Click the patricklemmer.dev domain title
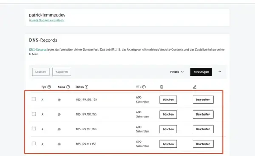This screenshot has width=255, height=156. pyautogui.click(x=47, y=15)
